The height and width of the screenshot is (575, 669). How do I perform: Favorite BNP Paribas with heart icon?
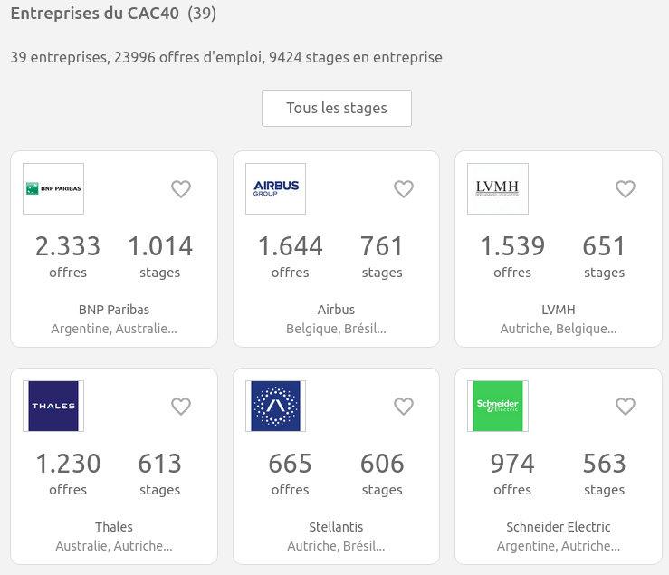pos(181,189)
